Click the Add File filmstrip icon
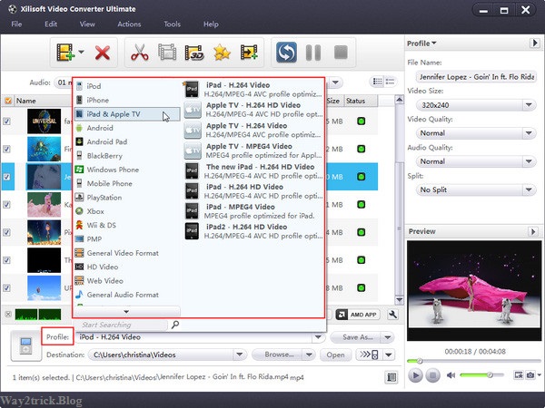Viewport: 545px width, 408px height. tap(65, 53)
